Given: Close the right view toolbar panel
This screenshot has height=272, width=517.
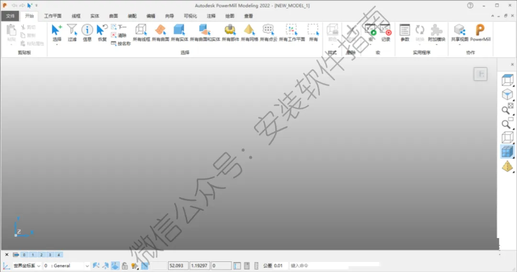Looking at the screenshot, I should 512,65.
